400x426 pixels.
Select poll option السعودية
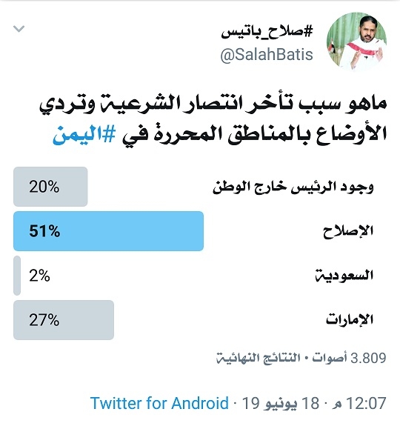point(344,276)
